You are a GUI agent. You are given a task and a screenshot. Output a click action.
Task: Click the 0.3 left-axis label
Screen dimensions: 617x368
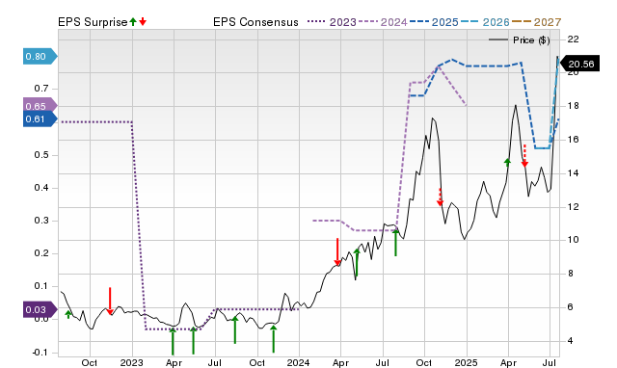click(40, 221)
